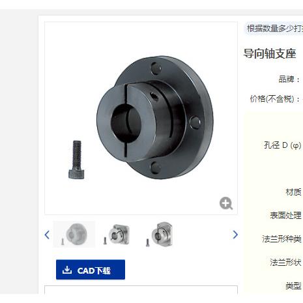303x303 pixels.
Task: Click the product title 导向轴支座
Action: point(270,53)
